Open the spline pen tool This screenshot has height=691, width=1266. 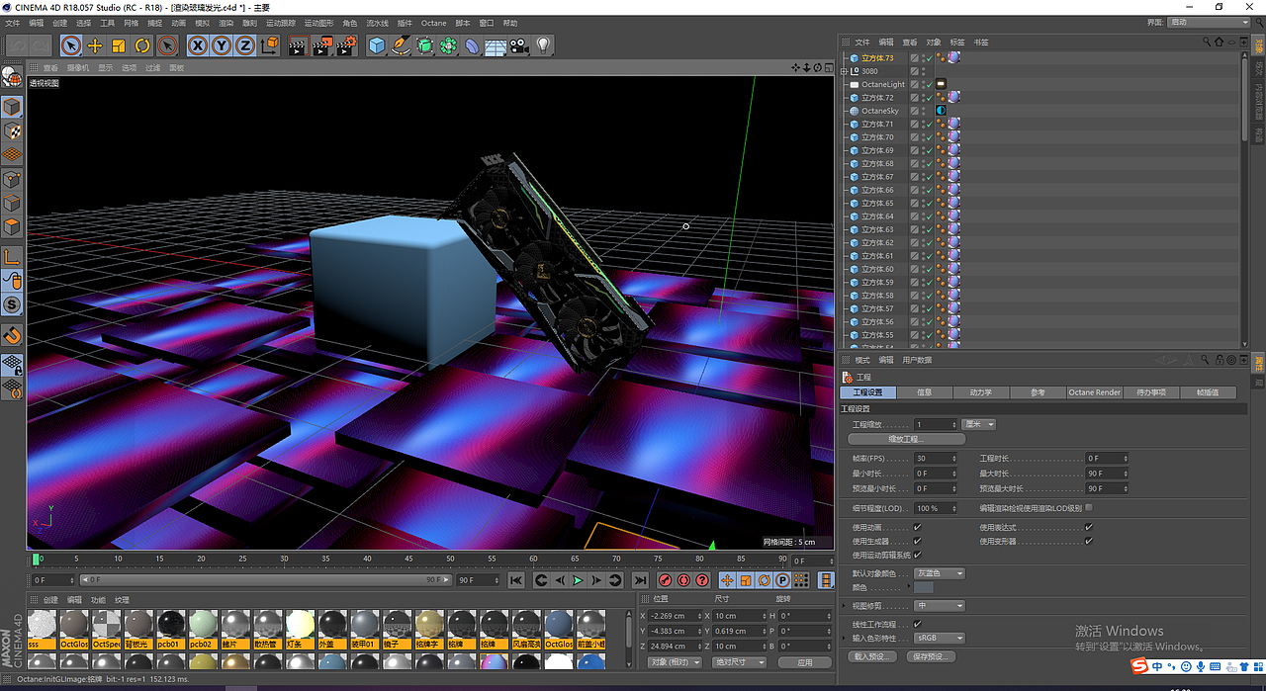click(401, 45)
